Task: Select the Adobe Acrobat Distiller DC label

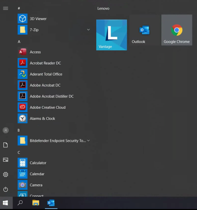Action: click(52, 96)
